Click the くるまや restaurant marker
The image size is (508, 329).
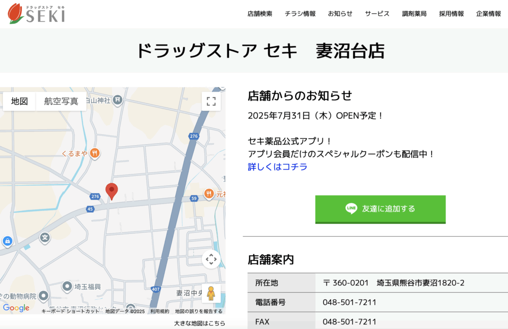95,153
